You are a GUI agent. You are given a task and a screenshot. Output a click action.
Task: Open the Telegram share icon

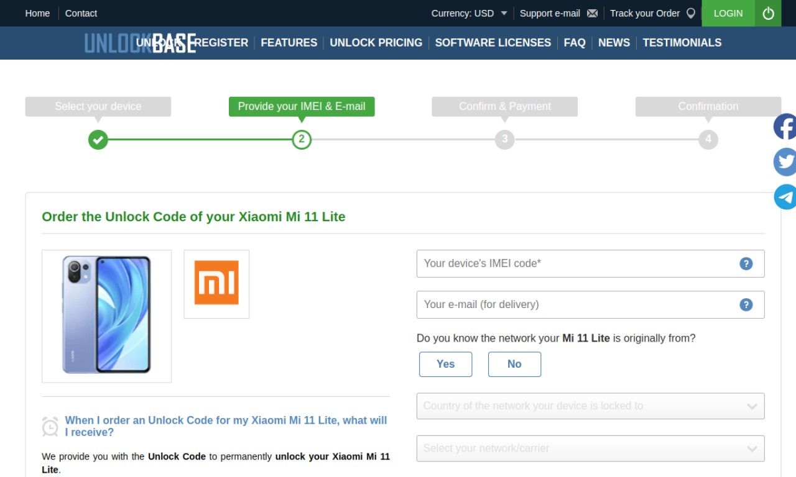coord(785,197)
